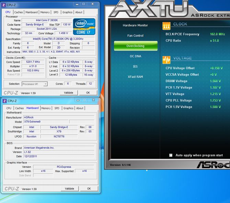Open About tab in lower CPU-Z window

(80, 108)
